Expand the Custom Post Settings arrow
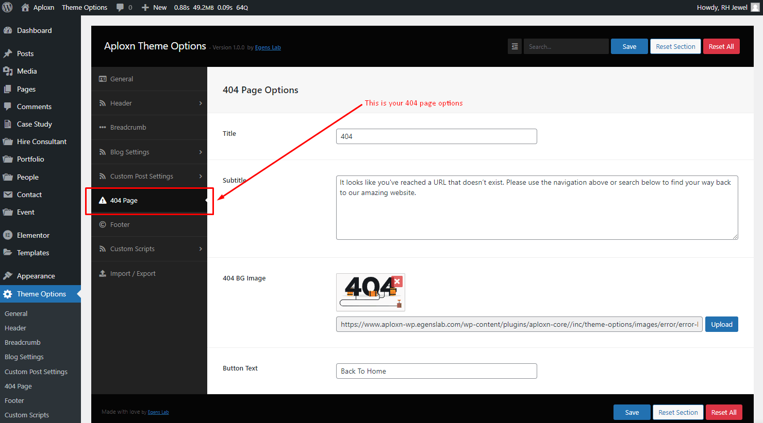 click(x=201, y=176)
